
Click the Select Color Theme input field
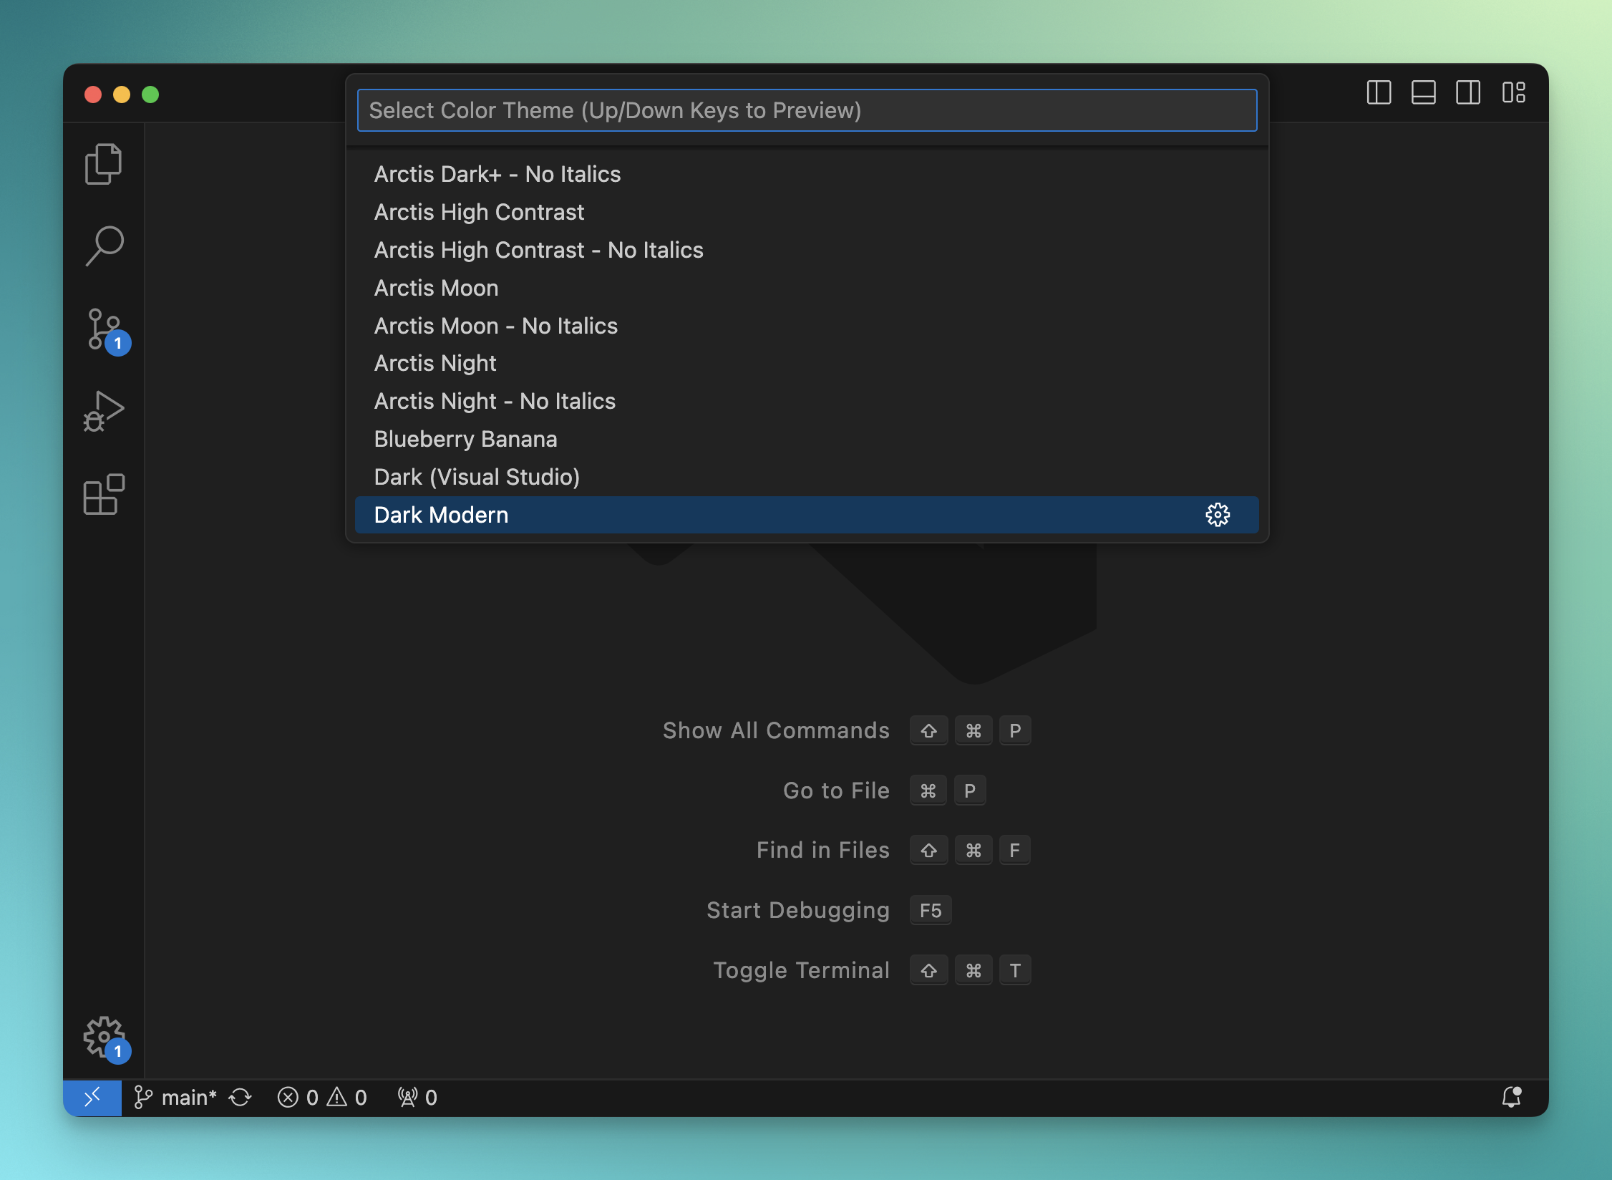point(807,110)
